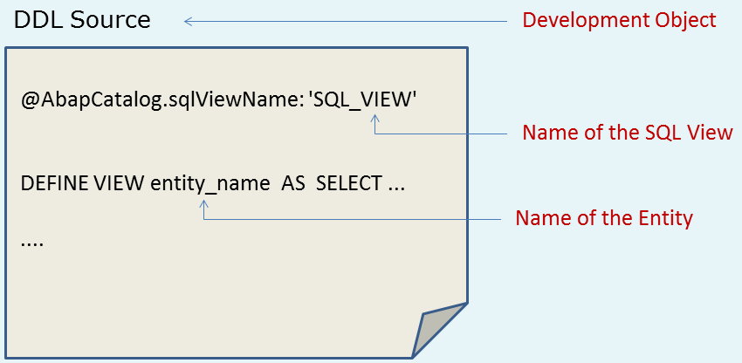Click the Name of the Entity label
742x363 pixels.
pyautogui.click(x=603, y=218)
